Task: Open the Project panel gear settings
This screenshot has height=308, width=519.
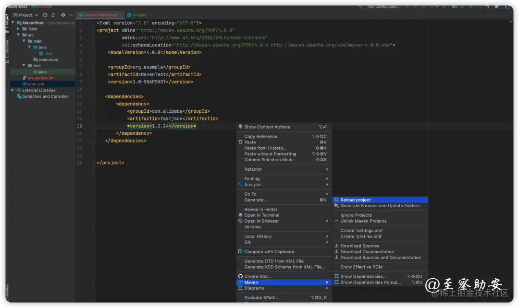Action: pos(63,15)
